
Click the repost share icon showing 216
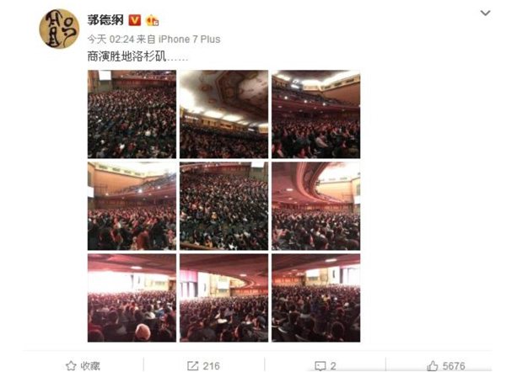point(192,366)
